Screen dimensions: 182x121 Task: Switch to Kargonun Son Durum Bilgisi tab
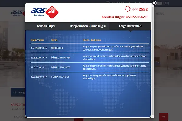pos(88,26)
